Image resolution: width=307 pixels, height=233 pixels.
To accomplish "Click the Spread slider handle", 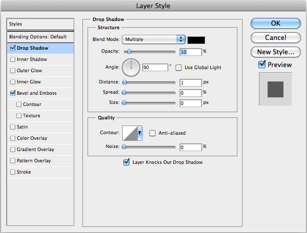I will pyautogui.click(x=124, y=92).
